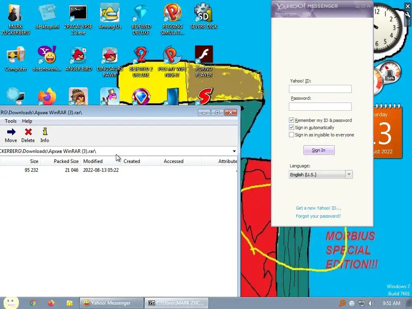
Task: Click the Created column header
Action: click(141, 161)
